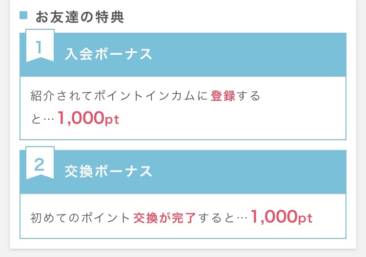Click the number 2 ribbon badge

click(x=40, y=163)
